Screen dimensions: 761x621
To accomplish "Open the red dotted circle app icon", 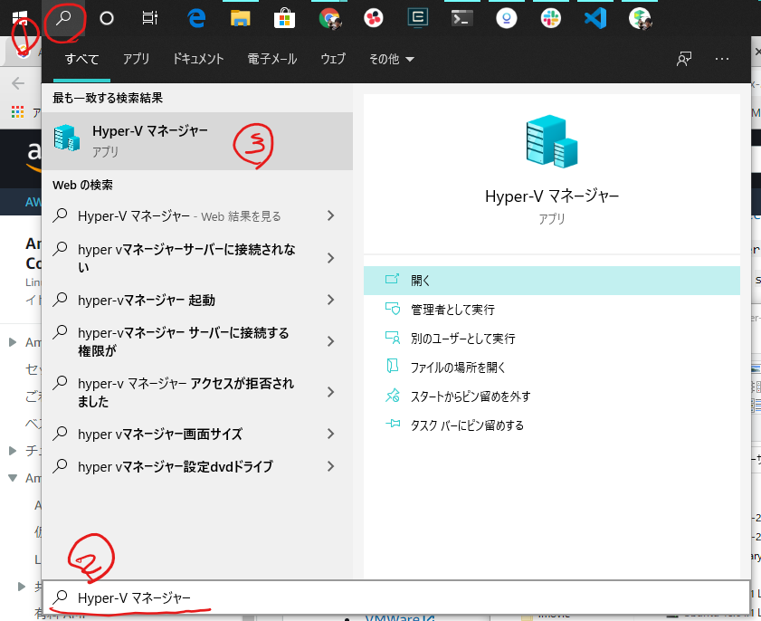I will pyautogui.click(x=373, y=18).
